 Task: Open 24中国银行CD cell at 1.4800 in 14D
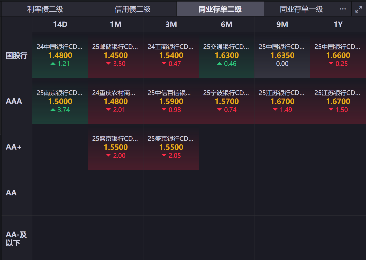coord(60,55)
